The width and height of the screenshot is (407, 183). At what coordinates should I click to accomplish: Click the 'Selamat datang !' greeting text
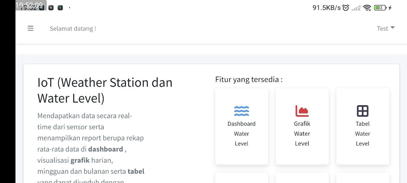(x=73, y=29)
